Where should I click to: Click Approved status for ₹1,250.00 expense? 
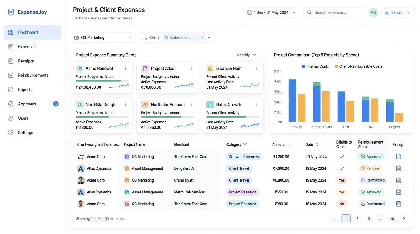point(371,157)
